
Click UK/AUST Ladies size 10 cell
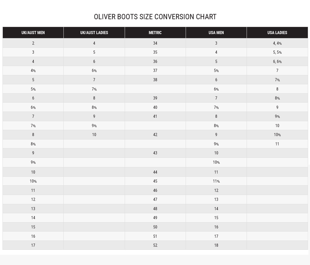point(94,135)
